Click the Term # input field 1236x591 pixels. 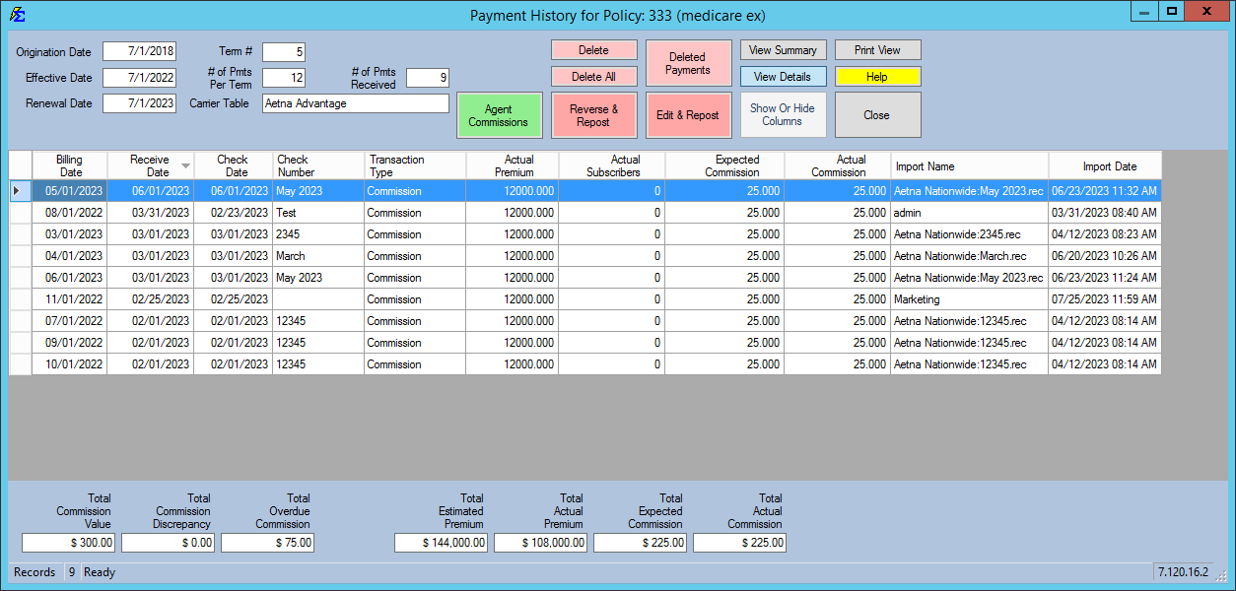(286, 51)
